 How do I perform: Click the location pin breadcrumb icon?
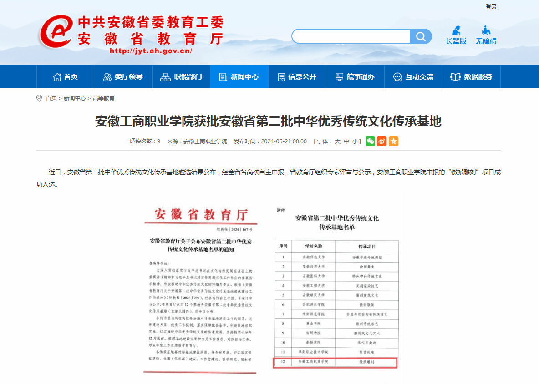[39, 98]
